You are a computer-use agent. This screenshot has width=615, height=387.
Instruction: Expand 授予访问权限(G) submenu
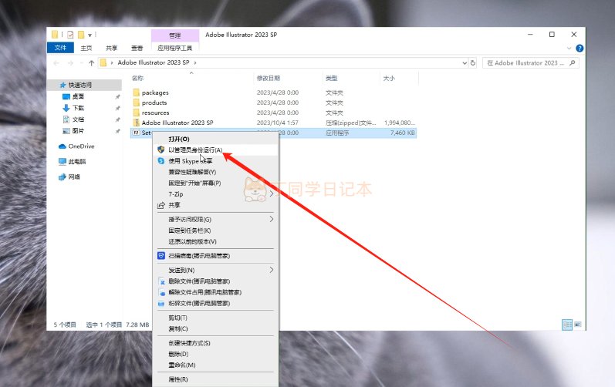click(272, 220)
